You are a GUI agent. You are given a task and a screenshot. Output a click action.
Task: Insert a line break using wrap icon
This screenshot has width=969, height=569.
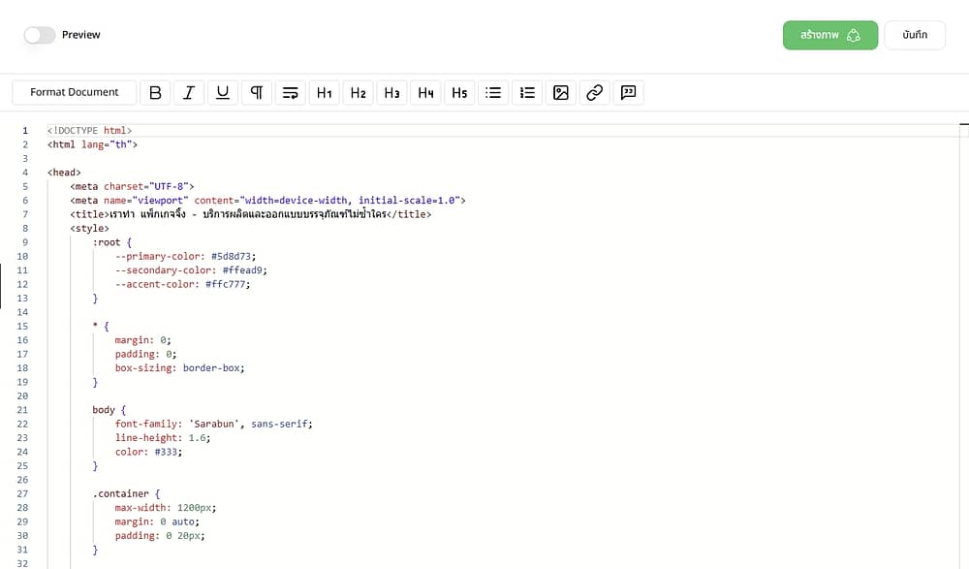point(290,92)
